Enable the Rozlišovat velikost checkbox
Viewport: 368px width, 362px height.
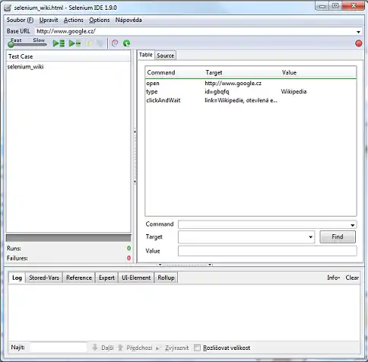(x=197, y=348)
